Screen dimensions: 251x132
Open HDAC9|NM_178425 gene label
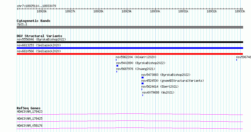pos(30,119)
